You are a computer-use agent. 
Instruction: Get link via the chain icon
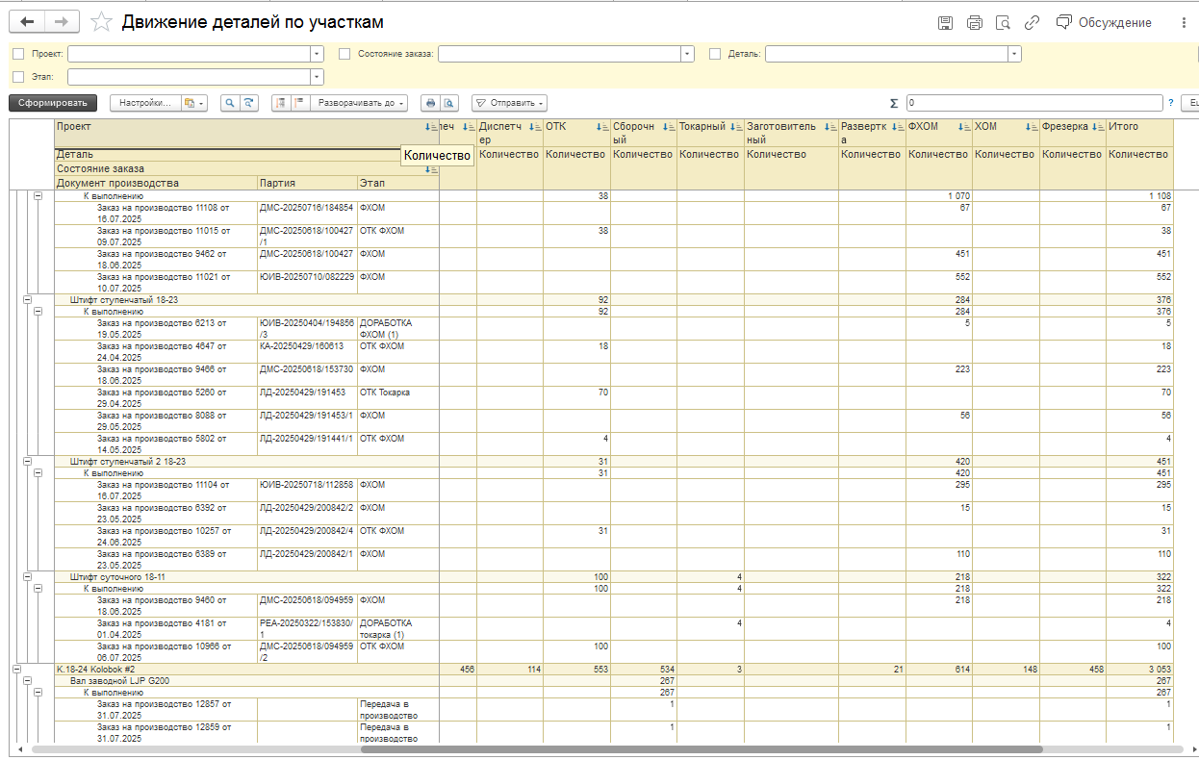click(x=1032, y=23)
